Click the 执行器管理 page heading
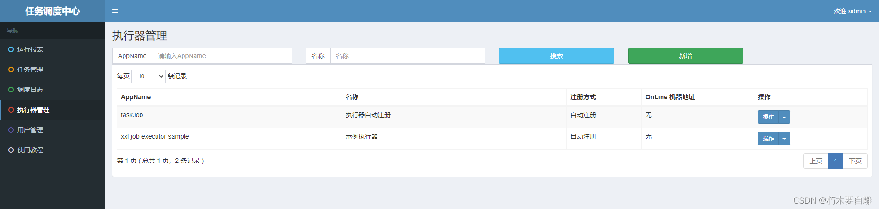 pyautogui.click(x=140, y=36)
